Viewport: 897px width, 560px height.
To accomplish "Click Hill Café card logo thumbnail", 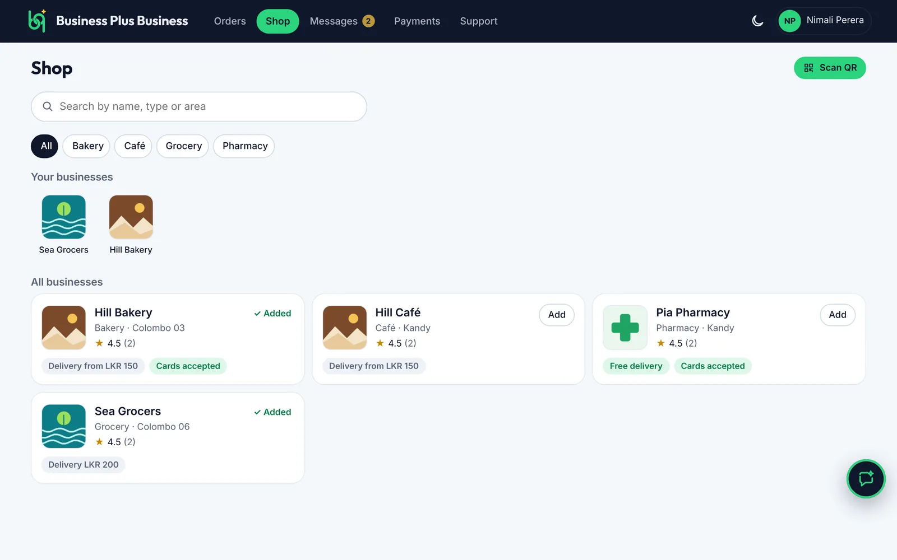I will pos(345,328).
